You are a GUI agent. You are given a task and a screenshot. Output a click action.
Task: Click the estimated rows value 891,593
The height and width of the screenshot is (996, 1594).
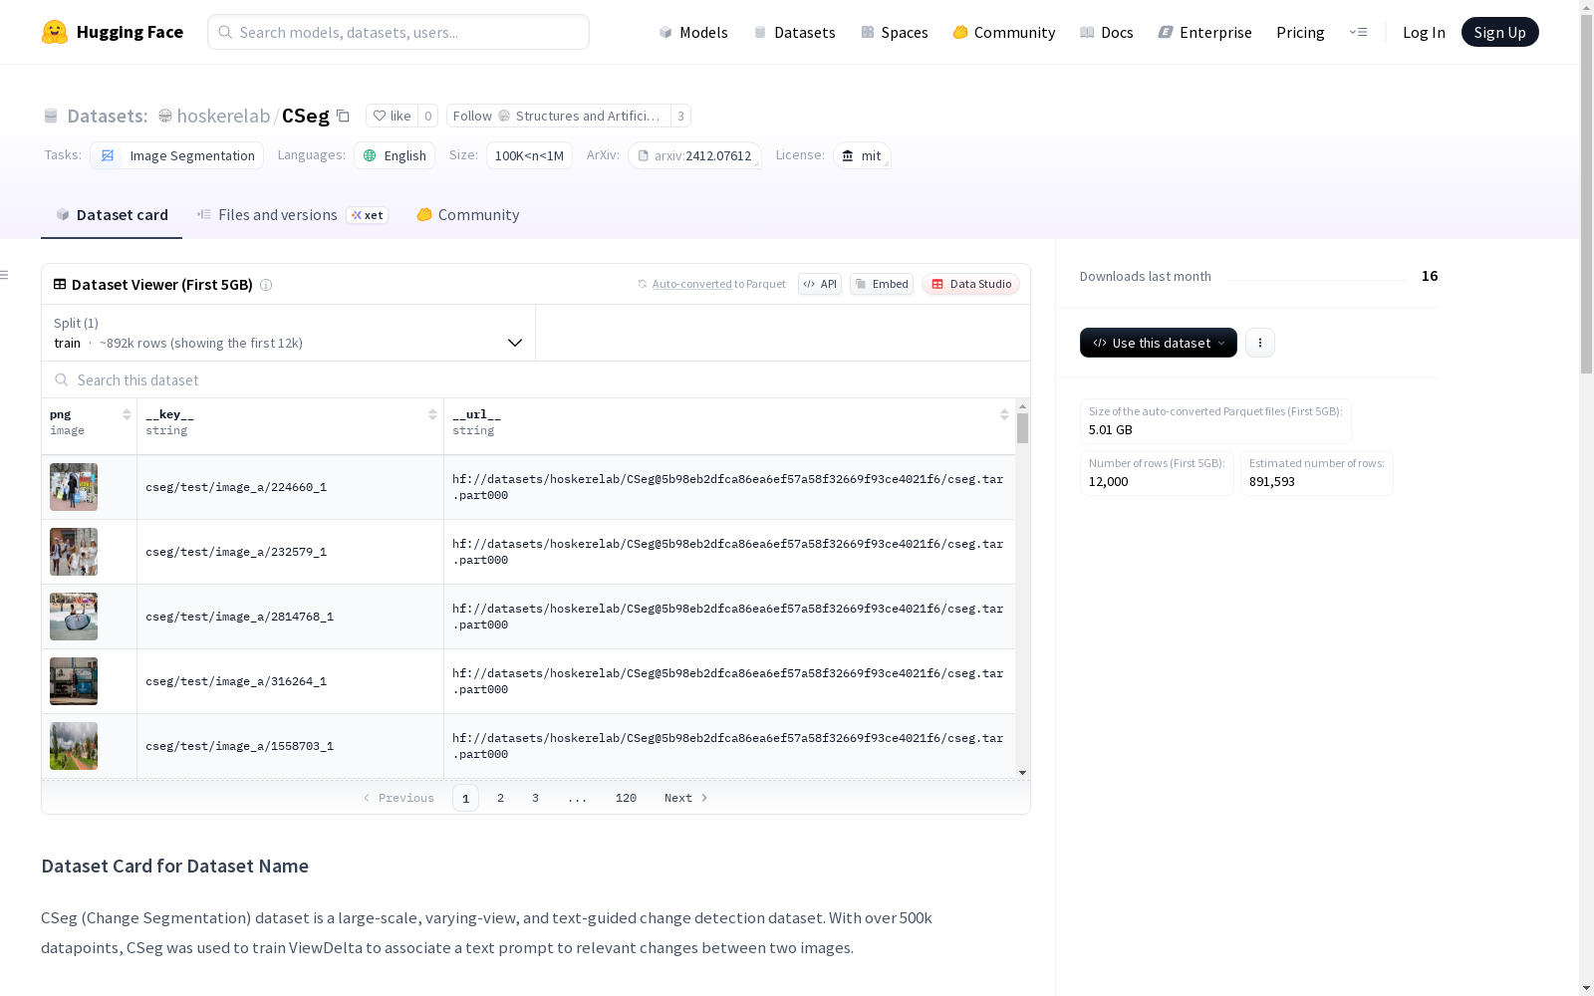coord(1272,481)
